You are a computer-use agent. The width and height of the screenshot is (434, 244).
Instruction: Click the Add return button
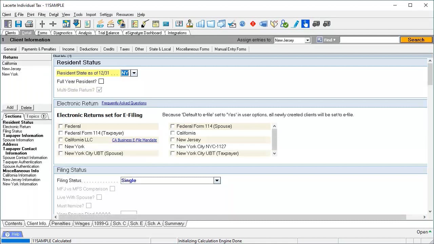[x=10, y=107]
